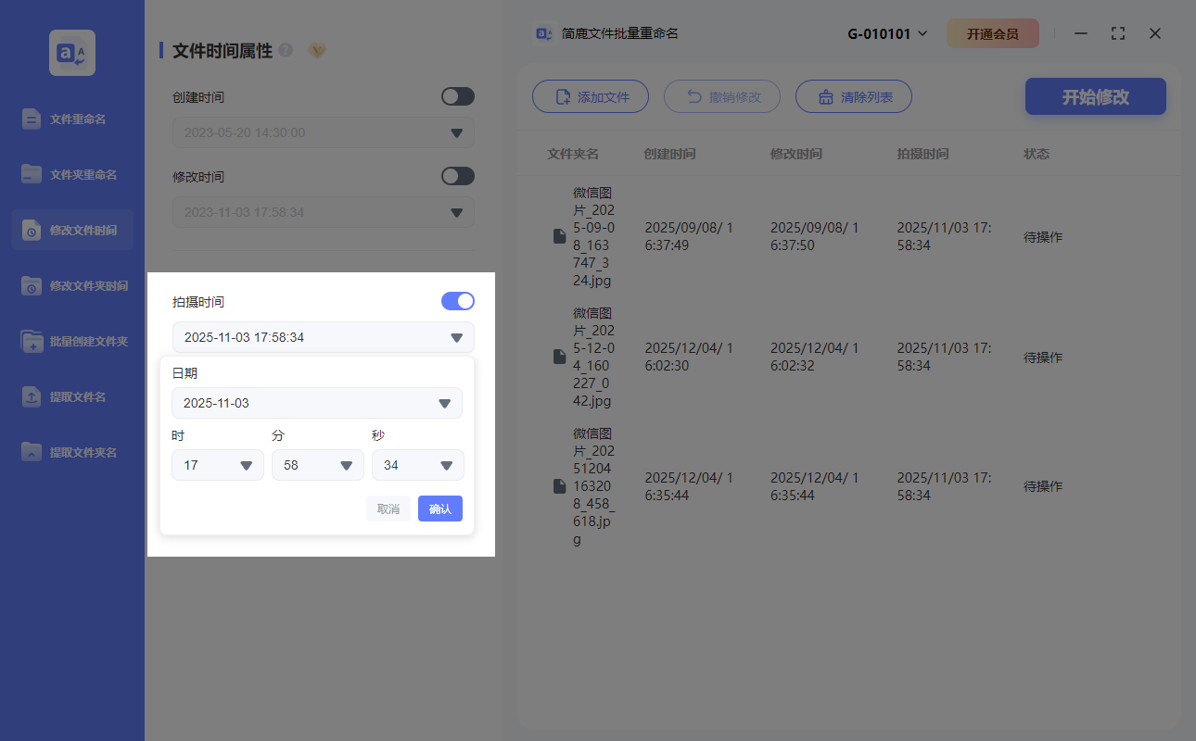Open the 提取文件名 upload-style icon
Viewport: 1196px width, 741px height.
(x=32, y=396)
